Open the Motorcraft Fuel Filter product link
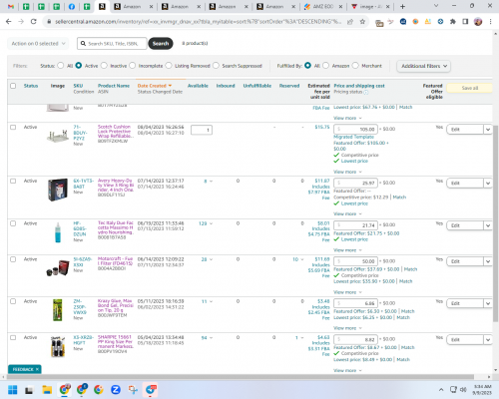Image resolution: width=499 pixels, height=399 pixels. click(x=115, y=261)
